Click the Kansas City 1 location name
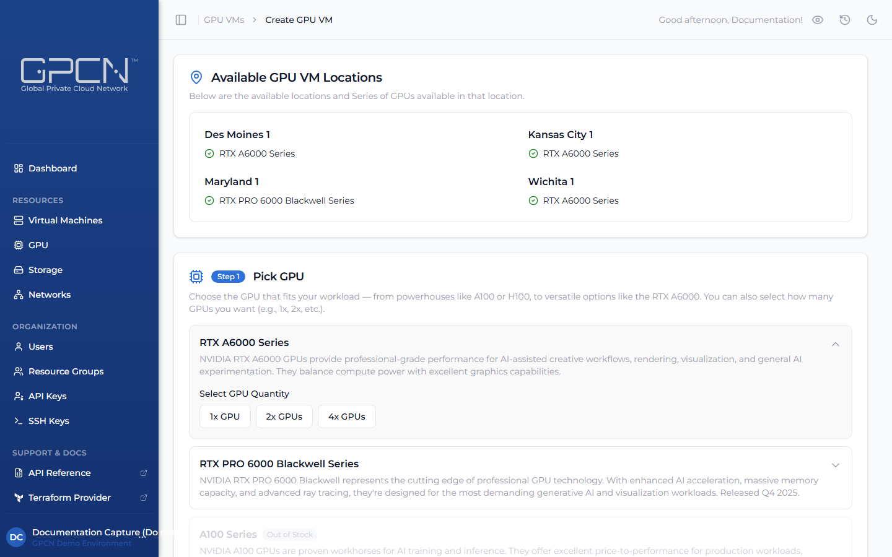 point(561,134)
